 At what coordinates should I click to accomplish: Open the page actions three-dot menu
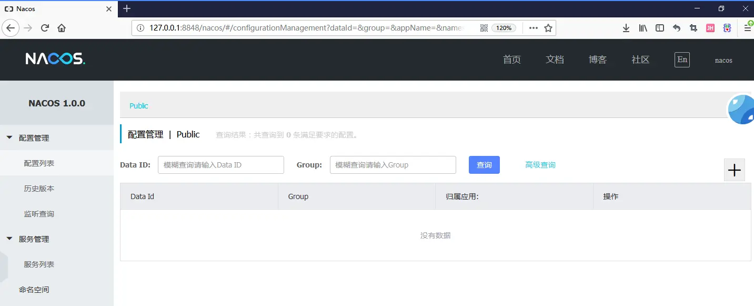coord(533,28)
